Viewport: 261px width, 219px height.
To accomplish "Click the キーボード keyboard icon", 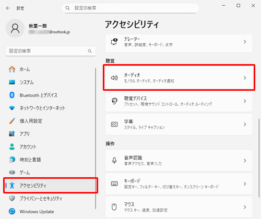I will (x=114, y=184).
